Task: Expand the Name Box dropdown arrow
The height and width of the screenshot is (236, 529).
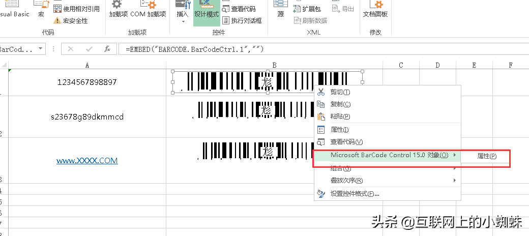Action: point(41,48)
